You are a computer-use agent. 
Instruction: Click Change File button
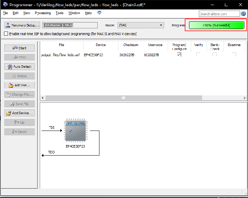click(20, 94)
